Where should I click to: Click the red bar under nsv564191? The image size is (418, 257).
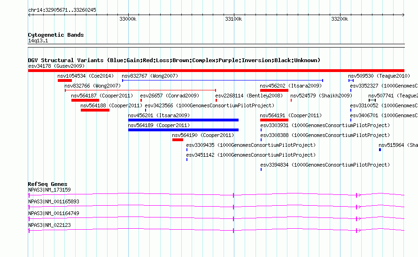pos(274,120)
